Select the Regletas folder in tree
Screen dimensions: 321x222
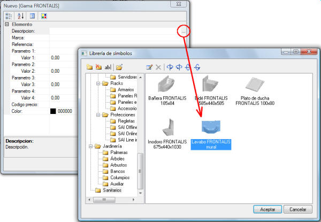tap(123, 121)
